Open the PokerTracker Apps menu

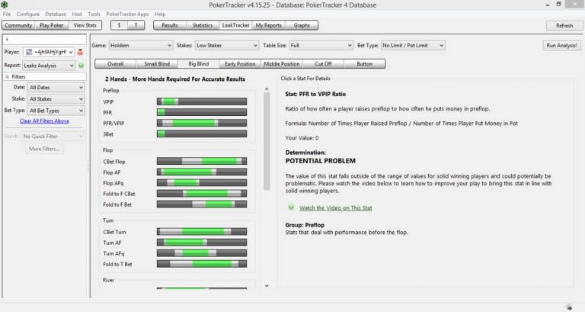[x=127, y=14]
